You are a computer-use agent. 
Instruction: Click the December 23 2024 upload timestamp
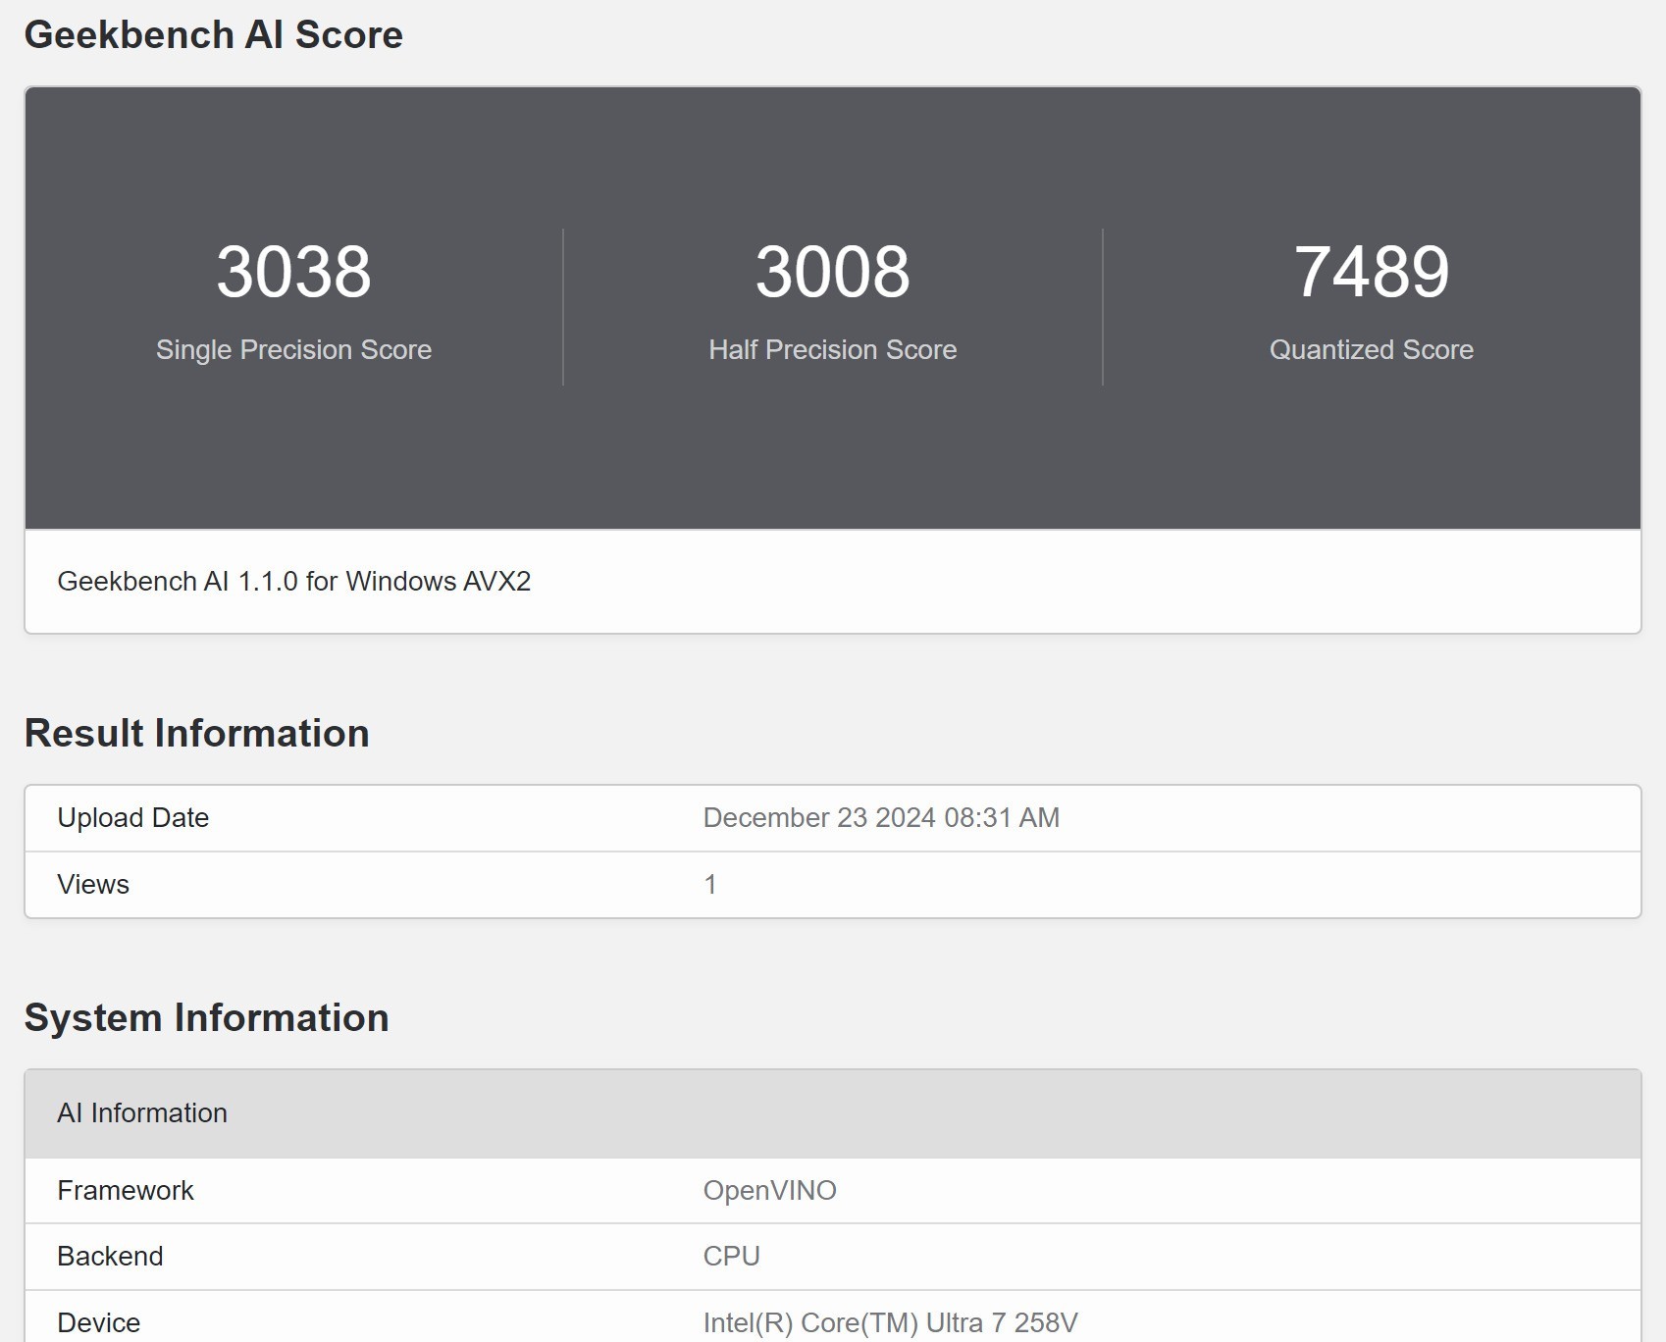880,817
